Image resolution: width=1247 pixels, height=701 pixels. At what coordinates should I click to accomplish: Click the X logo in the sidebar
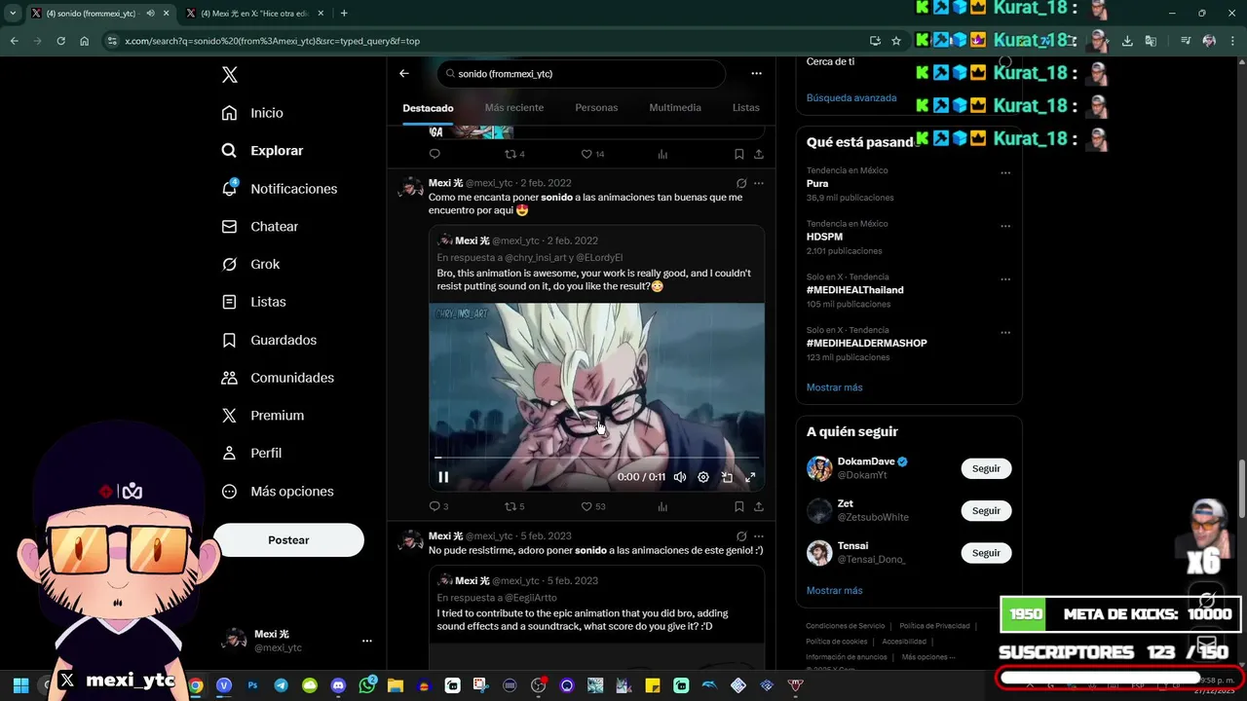(x=229, y=75)
